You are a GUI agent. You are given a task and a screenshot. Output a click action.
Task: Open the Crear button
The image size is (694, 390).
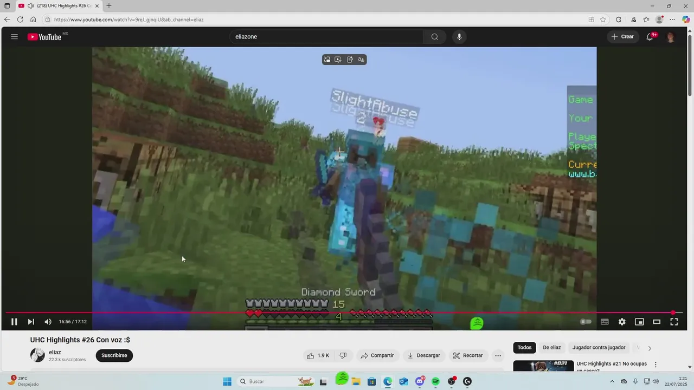pos(622,37)
